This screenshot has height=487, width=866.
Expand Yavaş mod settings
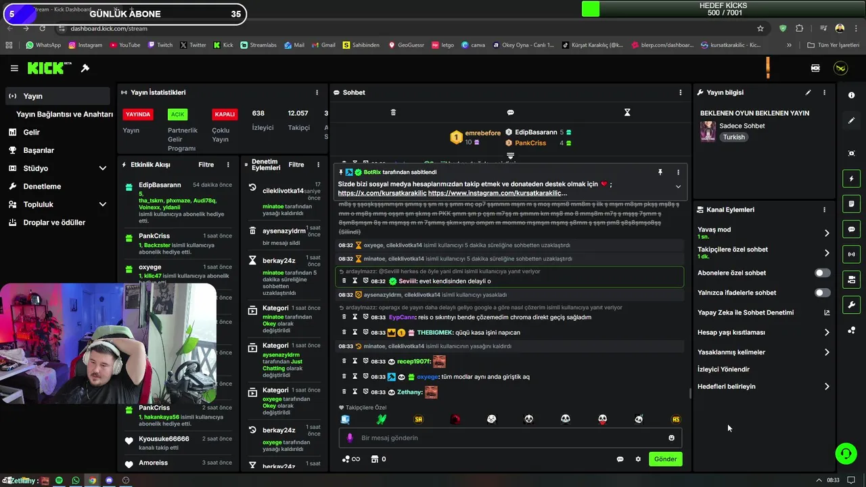pos(826,233)
